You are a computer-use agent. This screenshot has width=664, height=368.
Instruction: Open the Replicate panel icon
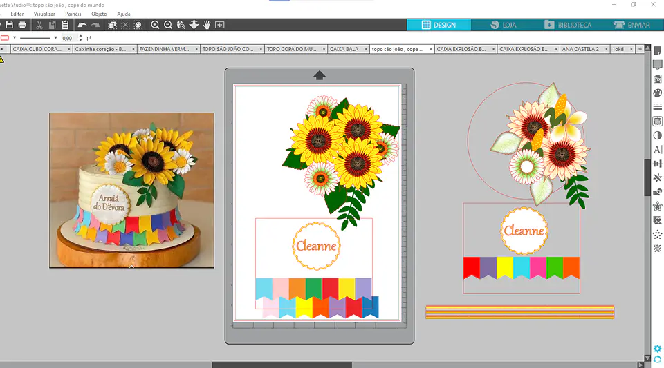click(657, 178)
